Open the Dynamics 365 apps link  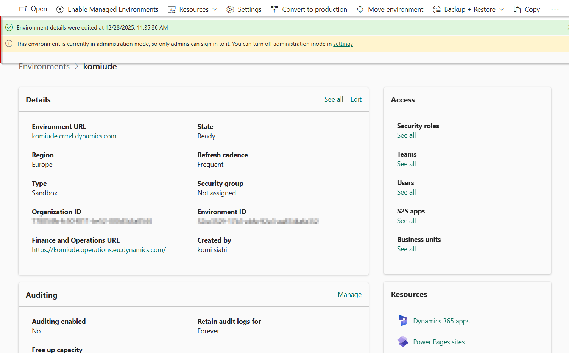coord(441,321)
